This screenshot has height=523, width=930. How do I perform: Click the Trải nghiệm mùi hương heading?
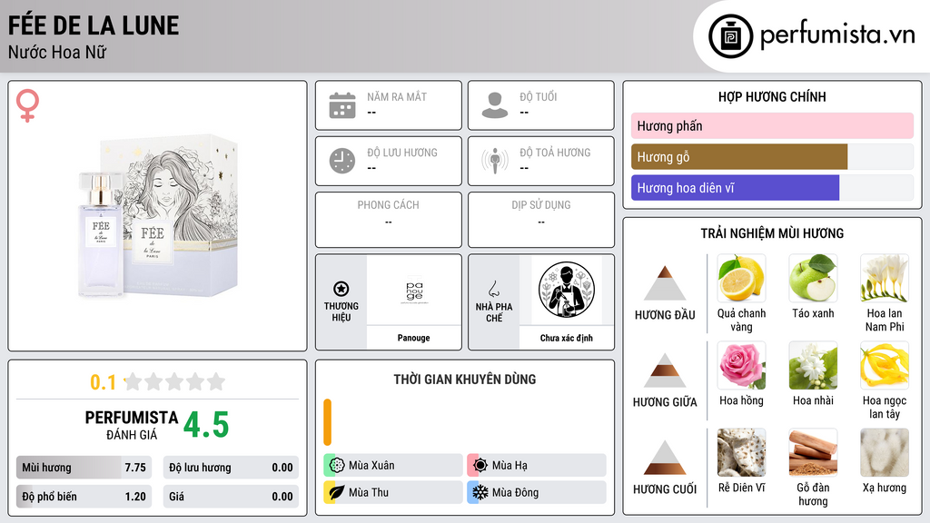(772, 233)
